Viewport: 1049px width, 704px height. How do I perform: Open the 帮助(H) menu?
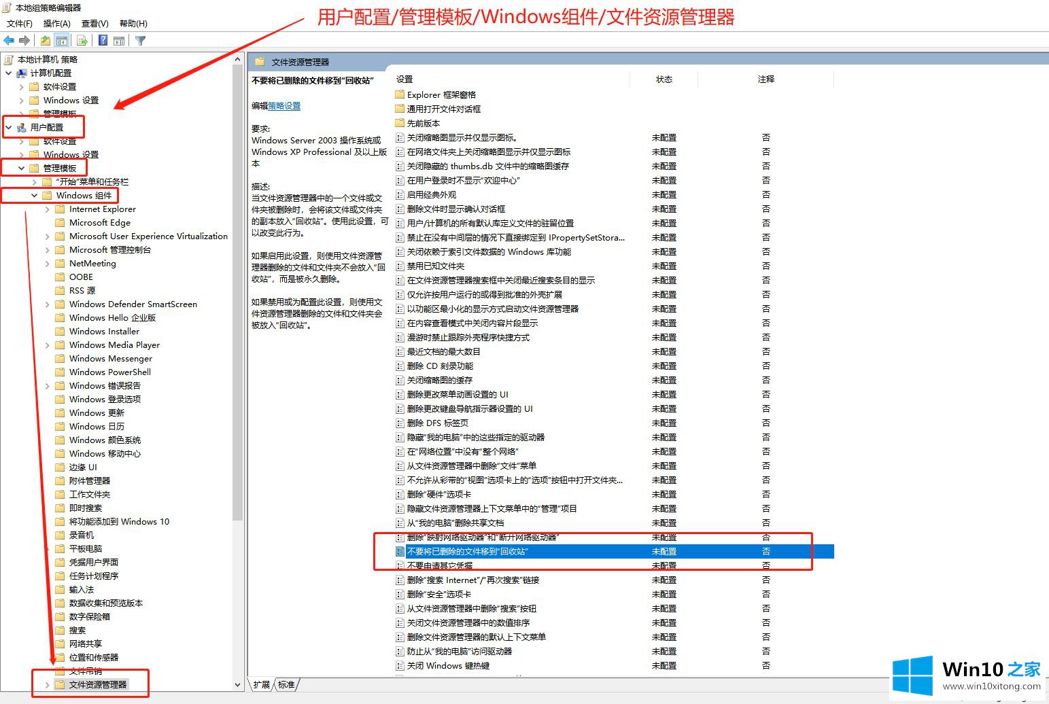133,23
